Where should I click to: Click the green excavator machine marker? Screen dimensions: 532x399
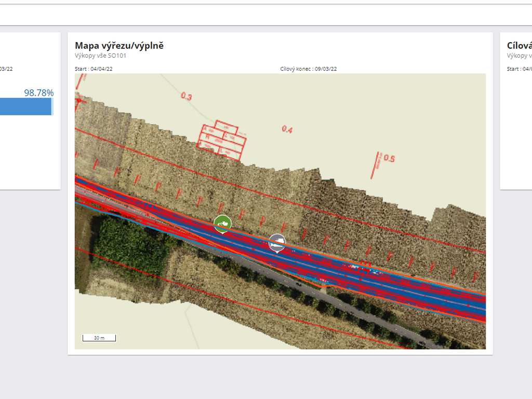[x=222, y=223]
